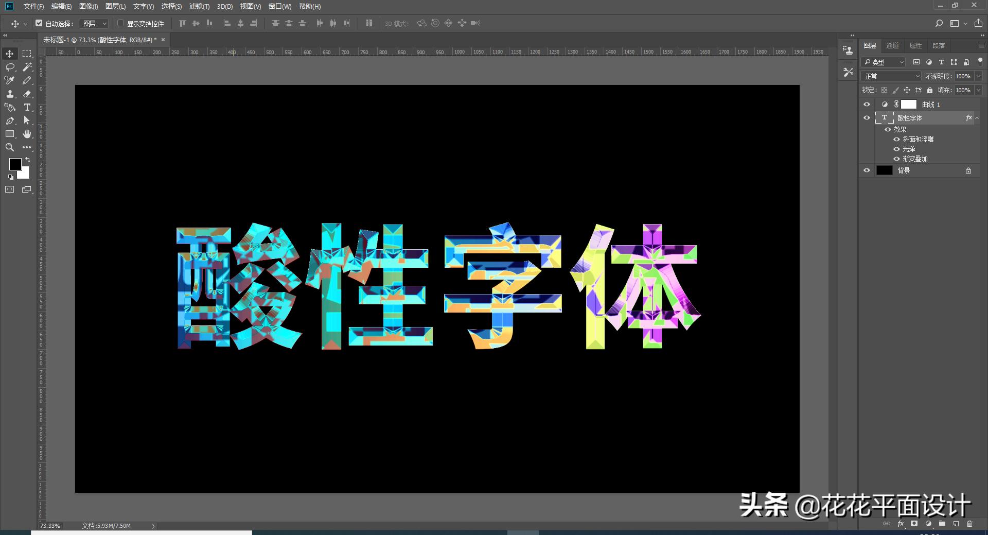Select the Horizontal Type tool

(27, 108)
